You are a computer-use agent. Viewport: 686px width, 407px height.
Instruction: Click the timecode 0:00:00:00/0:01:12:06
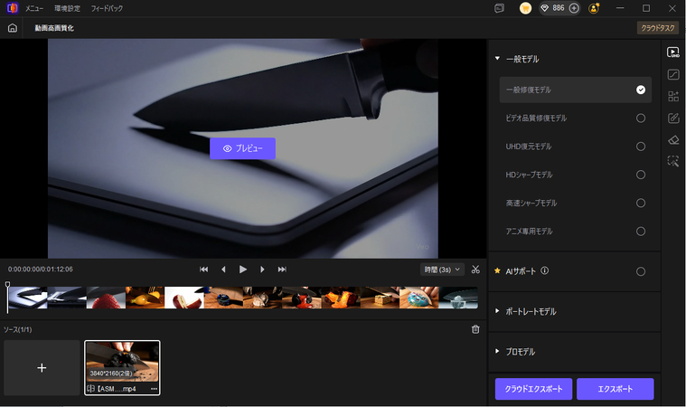[41, 270]
